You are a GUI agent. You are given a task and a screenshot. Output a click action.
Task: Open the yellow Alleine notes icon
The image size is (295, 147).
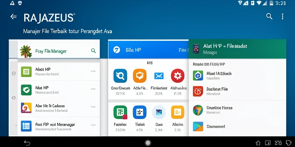(177, 112)
